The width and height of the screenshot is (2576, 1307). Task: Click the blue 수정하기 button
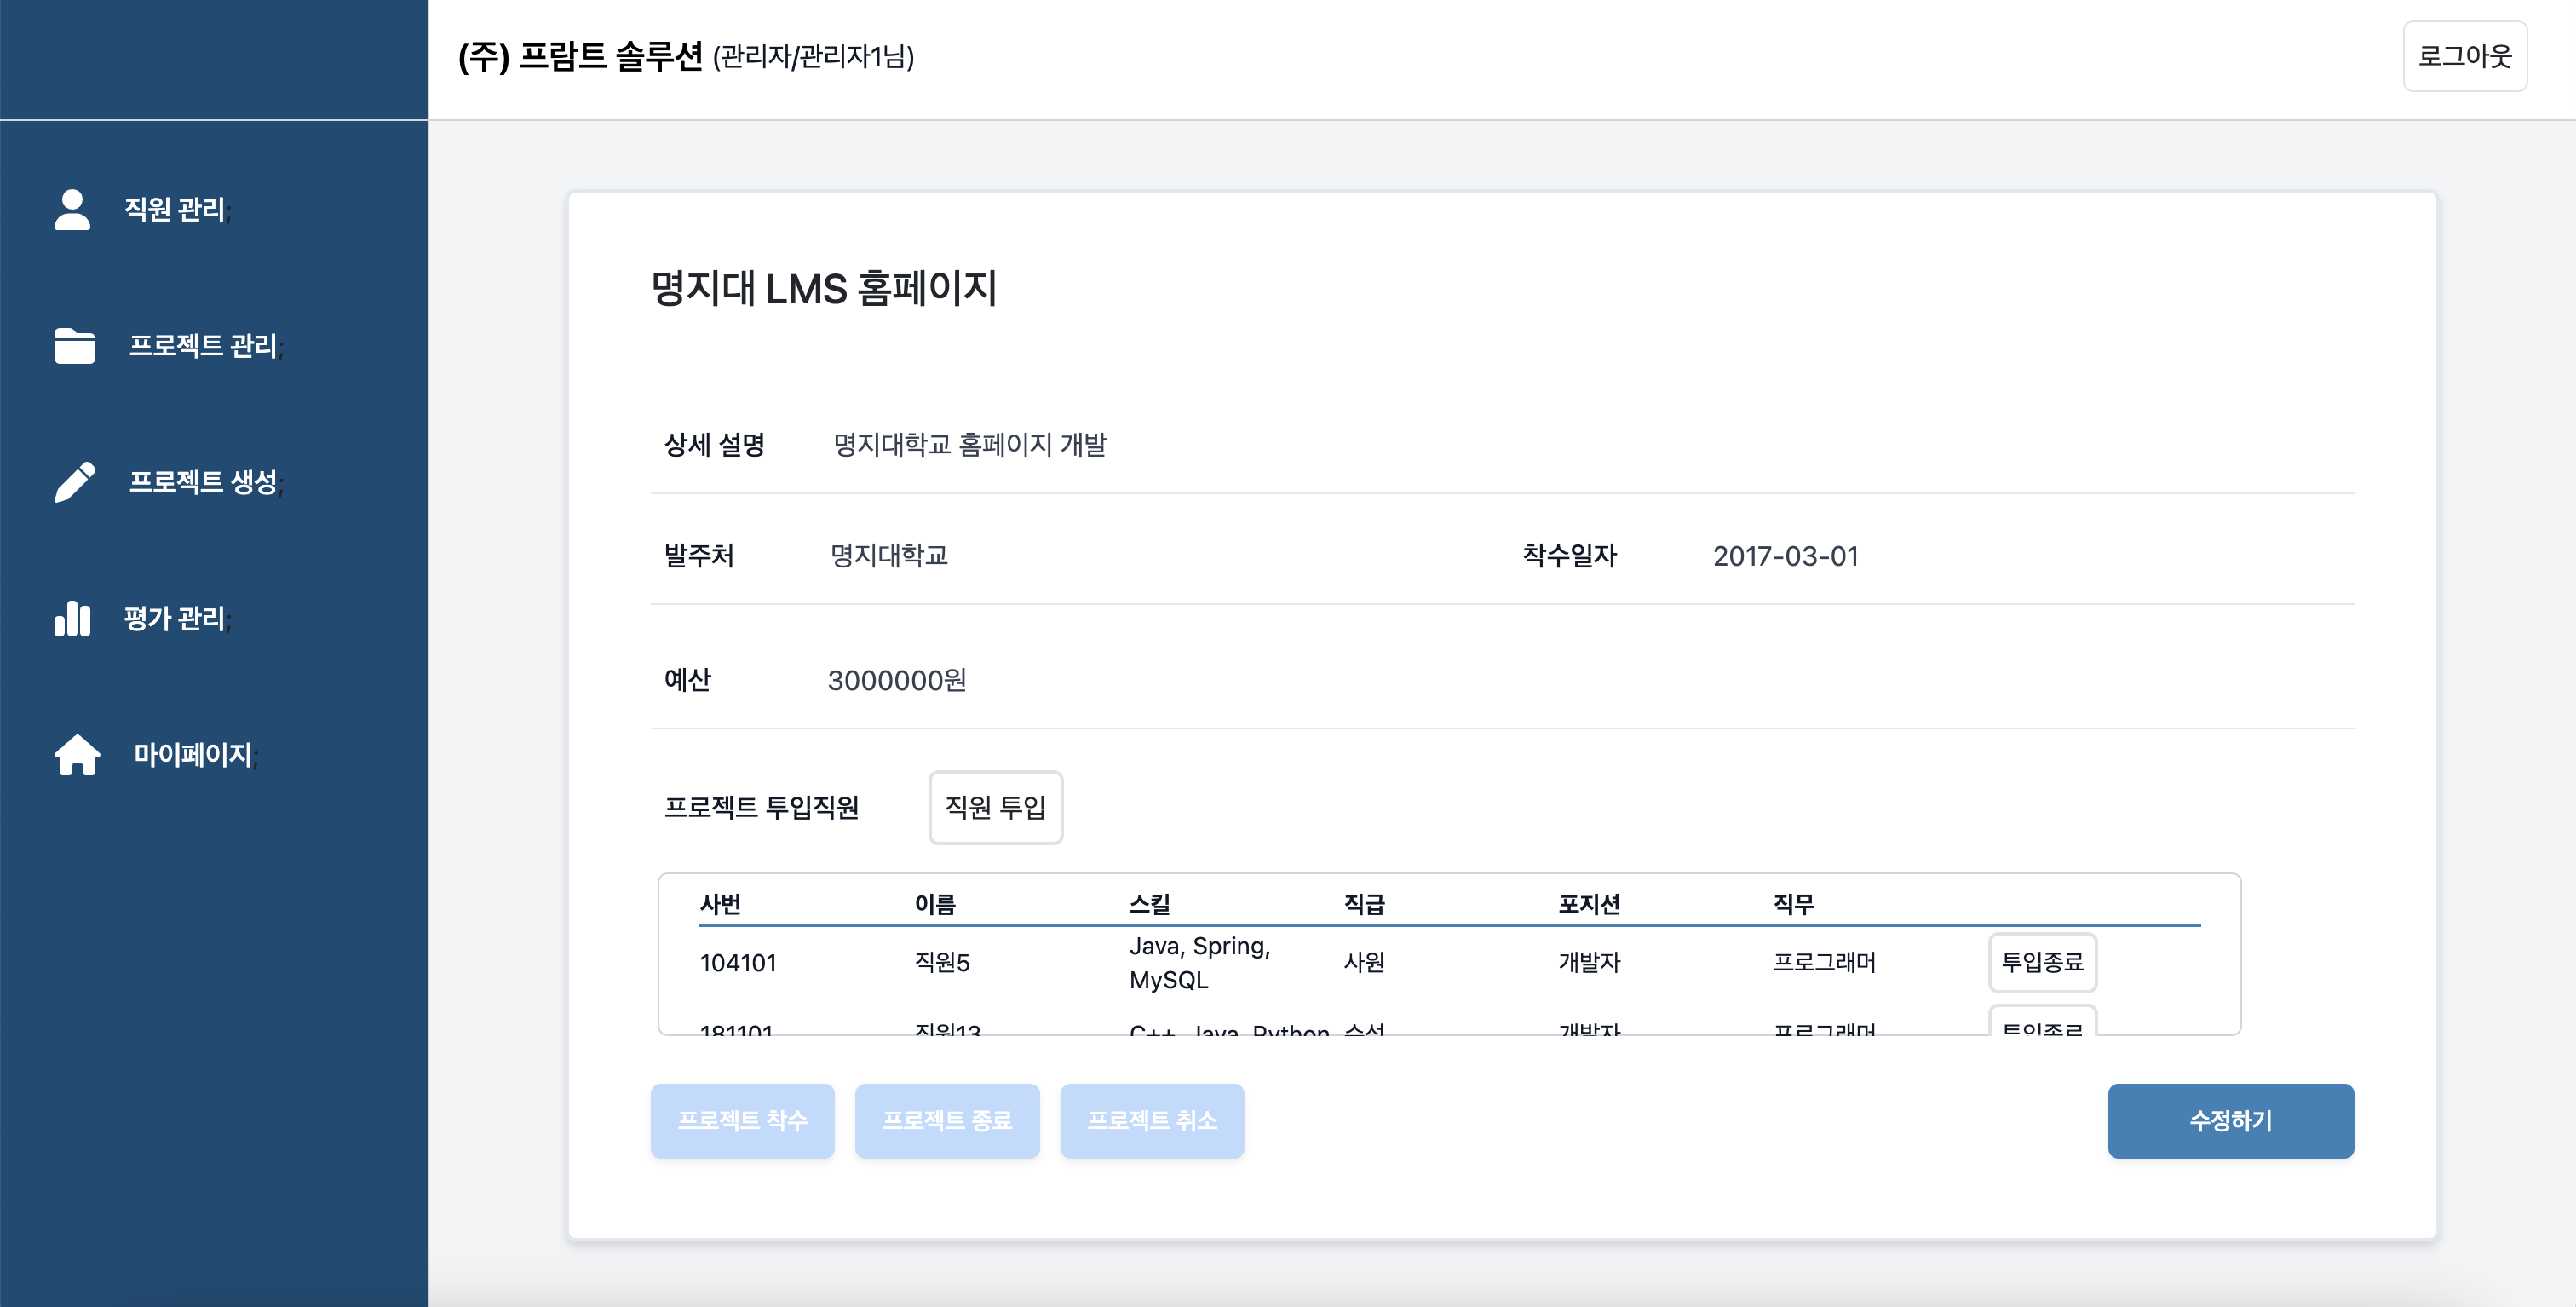pyautogui.click(x=2230, y=1121)
